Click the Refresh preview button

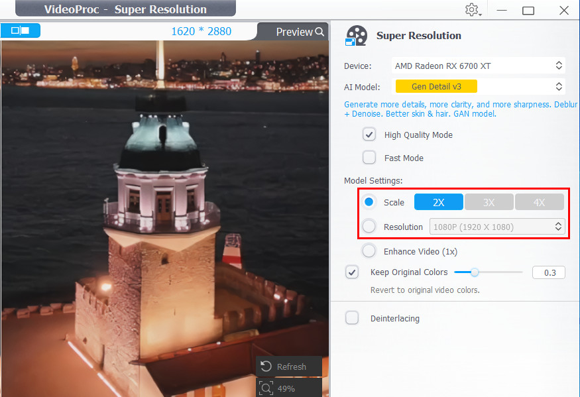(x=289, y=367)
